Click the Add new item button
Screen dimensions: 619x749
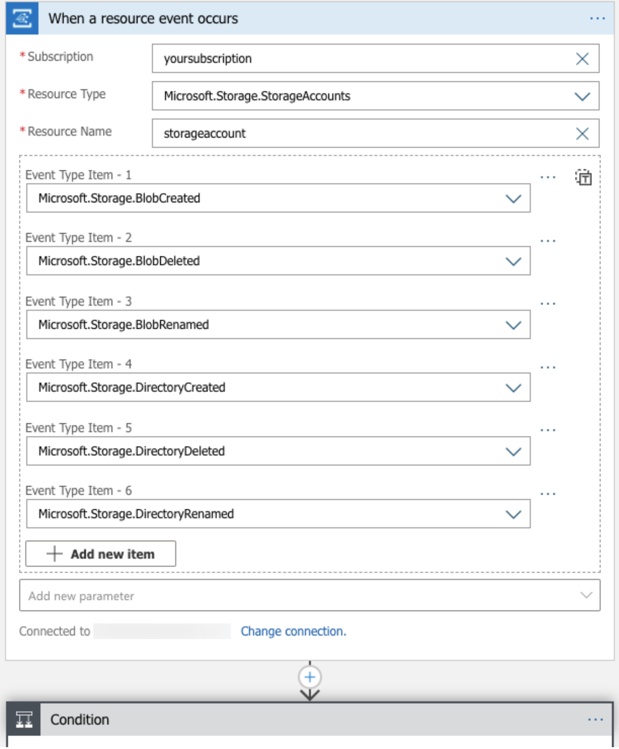click(101, 554)
